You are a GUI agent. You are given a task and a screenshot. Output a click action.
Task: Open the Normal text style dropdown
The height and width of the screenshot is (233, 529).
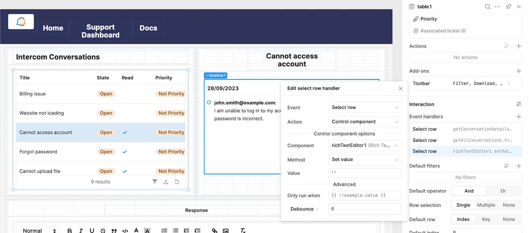click(39, 231)
